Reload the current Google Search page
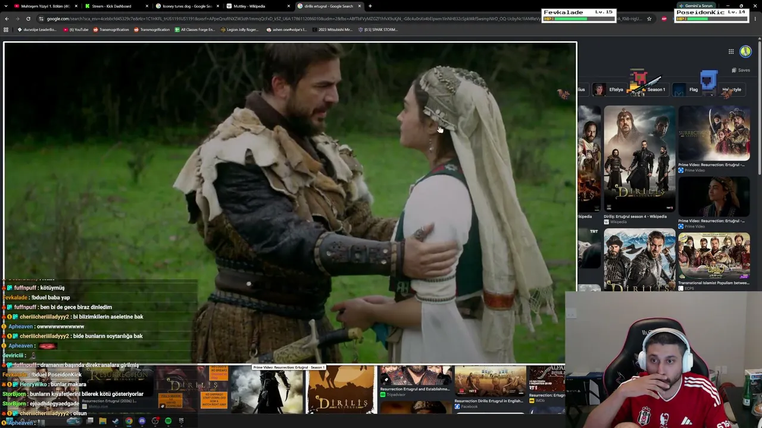 [x=28, y=18]
